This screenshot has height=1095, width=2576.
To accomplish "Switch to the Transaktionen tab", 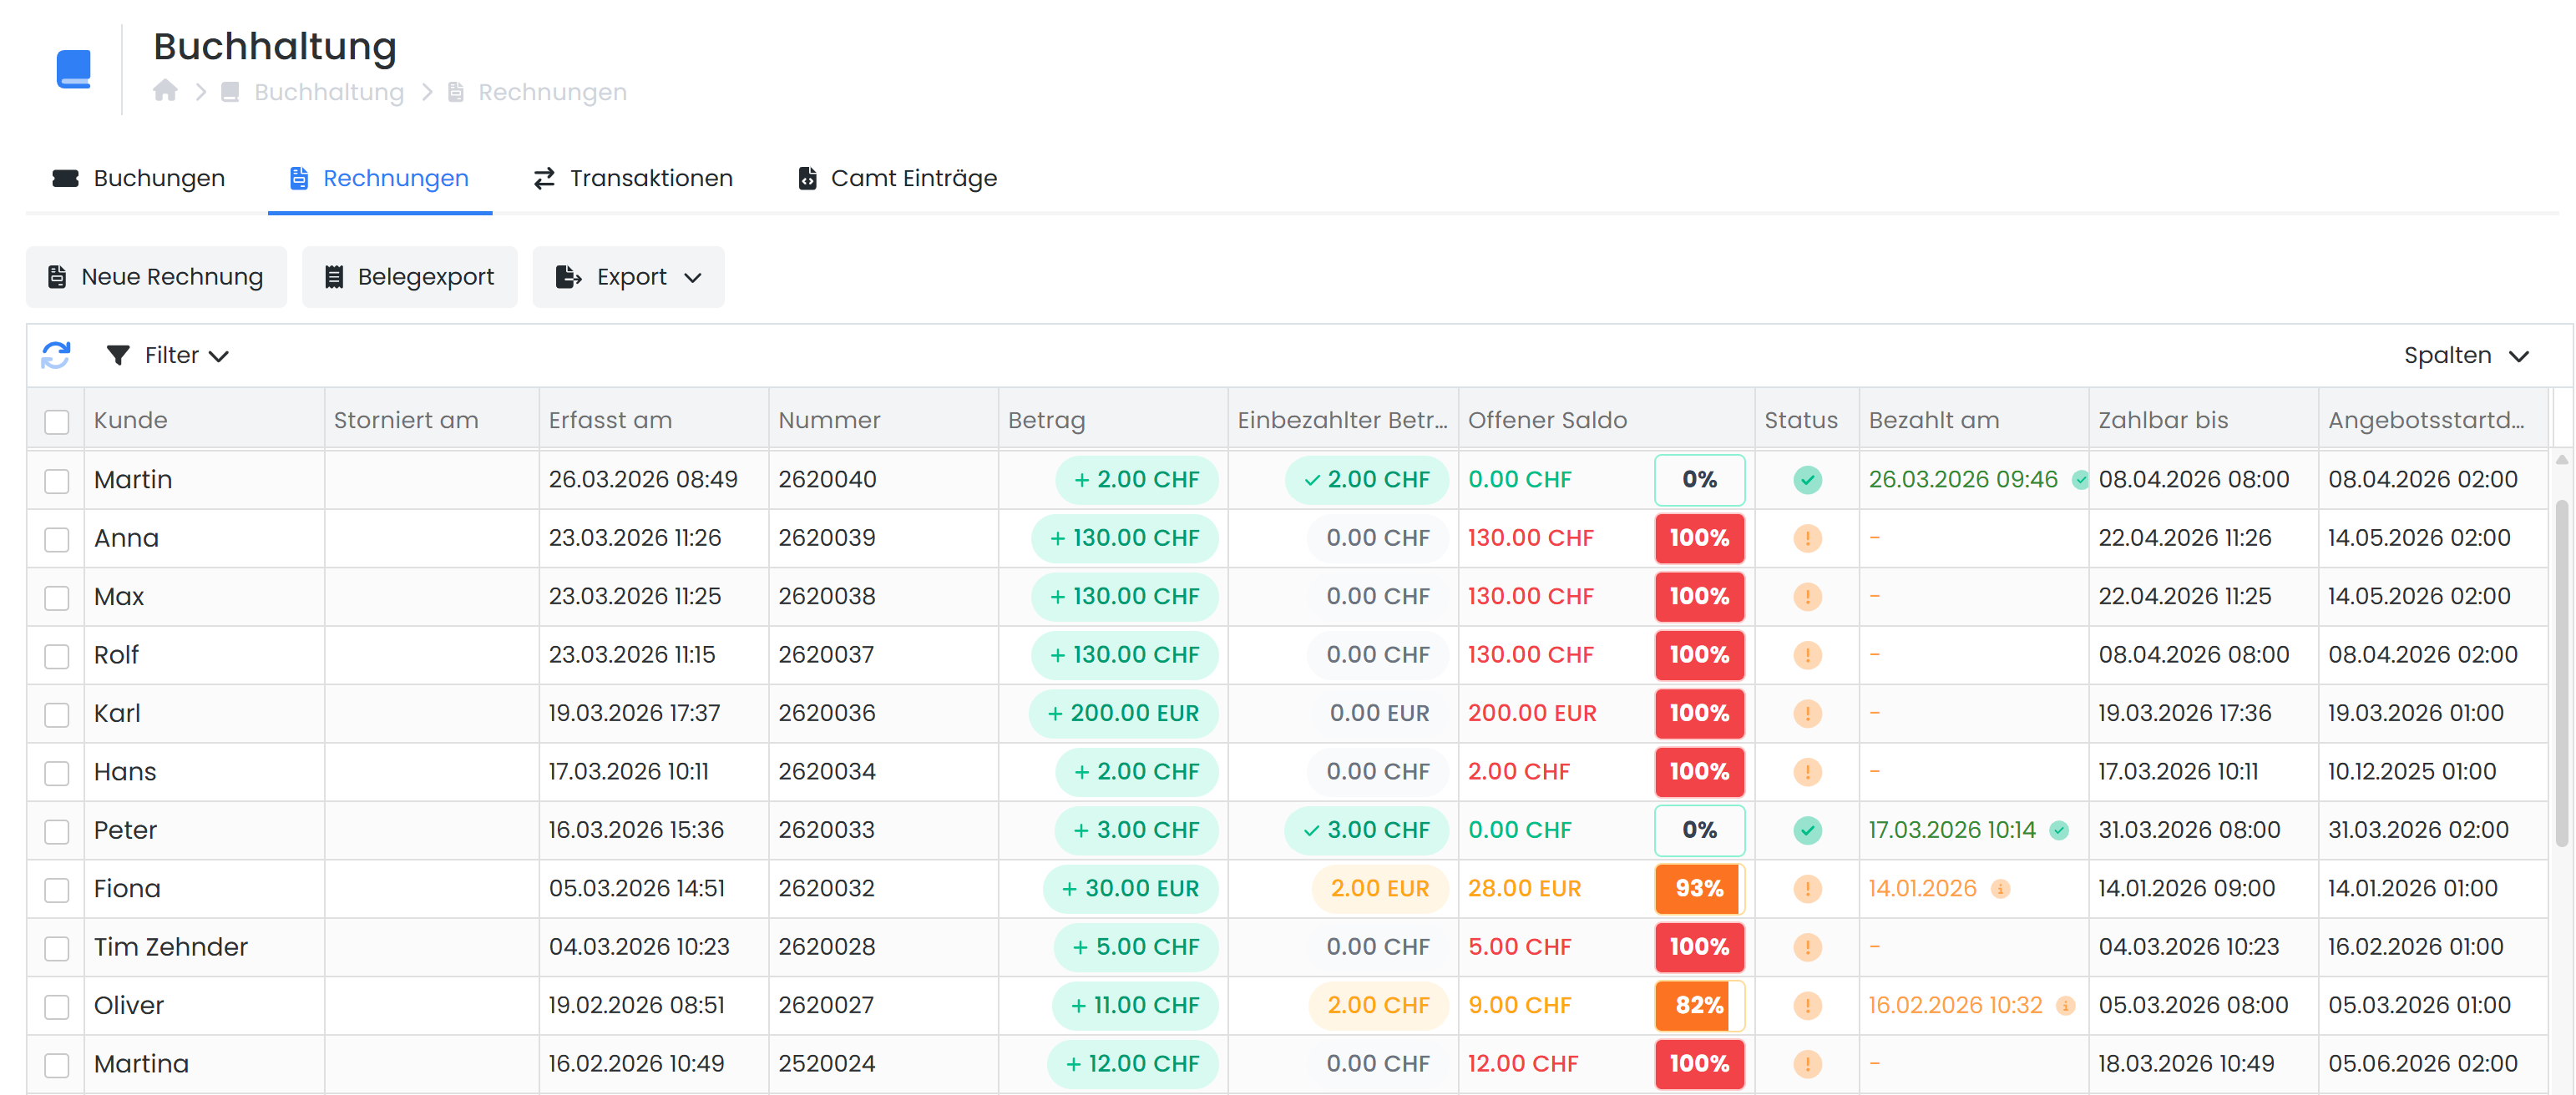I will point(632,178).
